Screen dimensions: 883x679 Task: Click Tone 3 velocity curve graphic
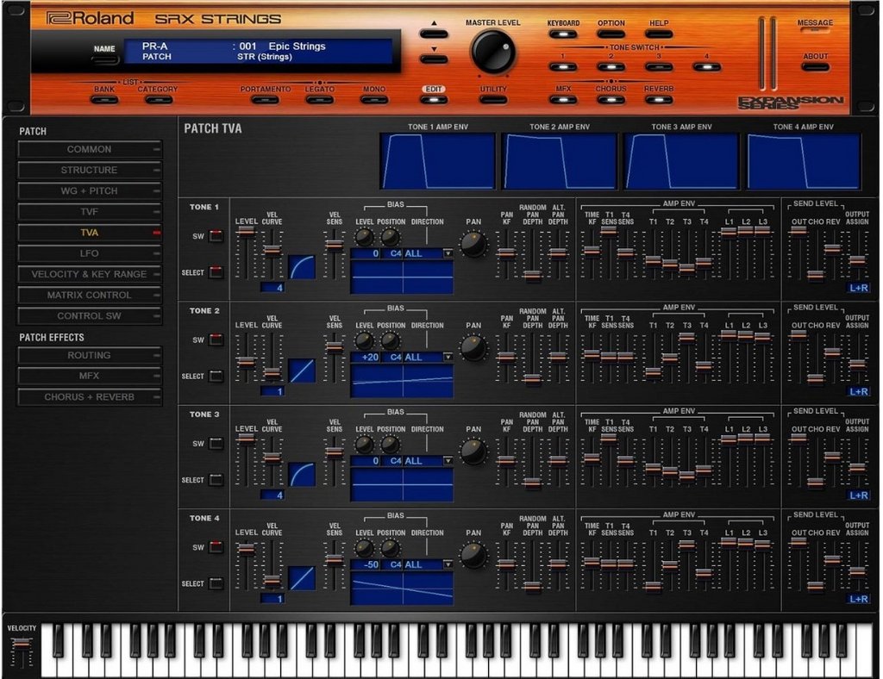pyautogui.click(x=302, y=474)
